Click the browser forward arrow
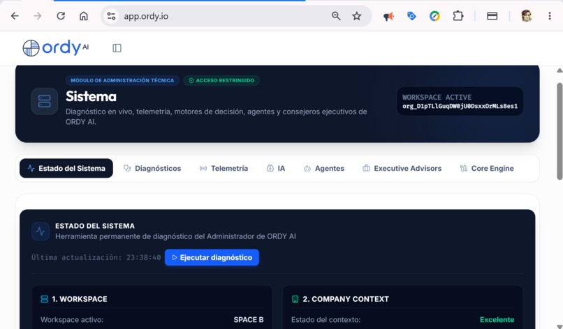The width and height of the screenshot is (563, 329). tap(38, 16)
